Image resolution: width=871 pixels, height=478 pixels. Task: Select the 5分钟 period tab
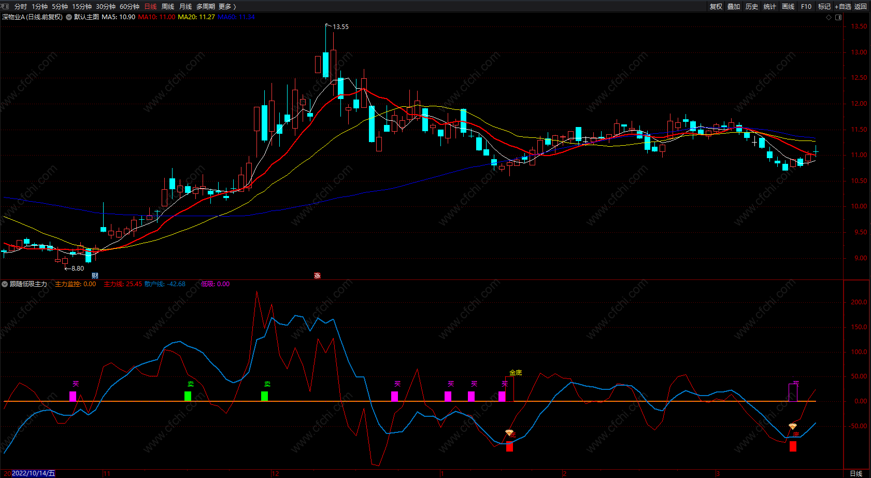point(60,7)
